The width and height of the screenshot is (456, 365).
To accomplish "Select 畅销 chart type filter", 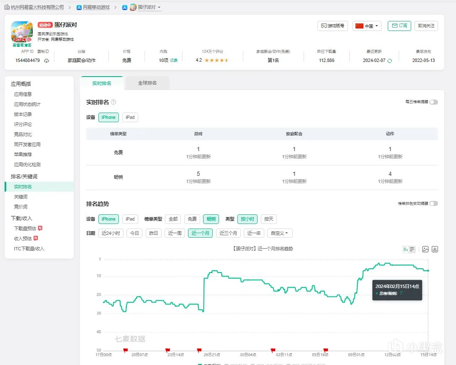I will [211, 219].
